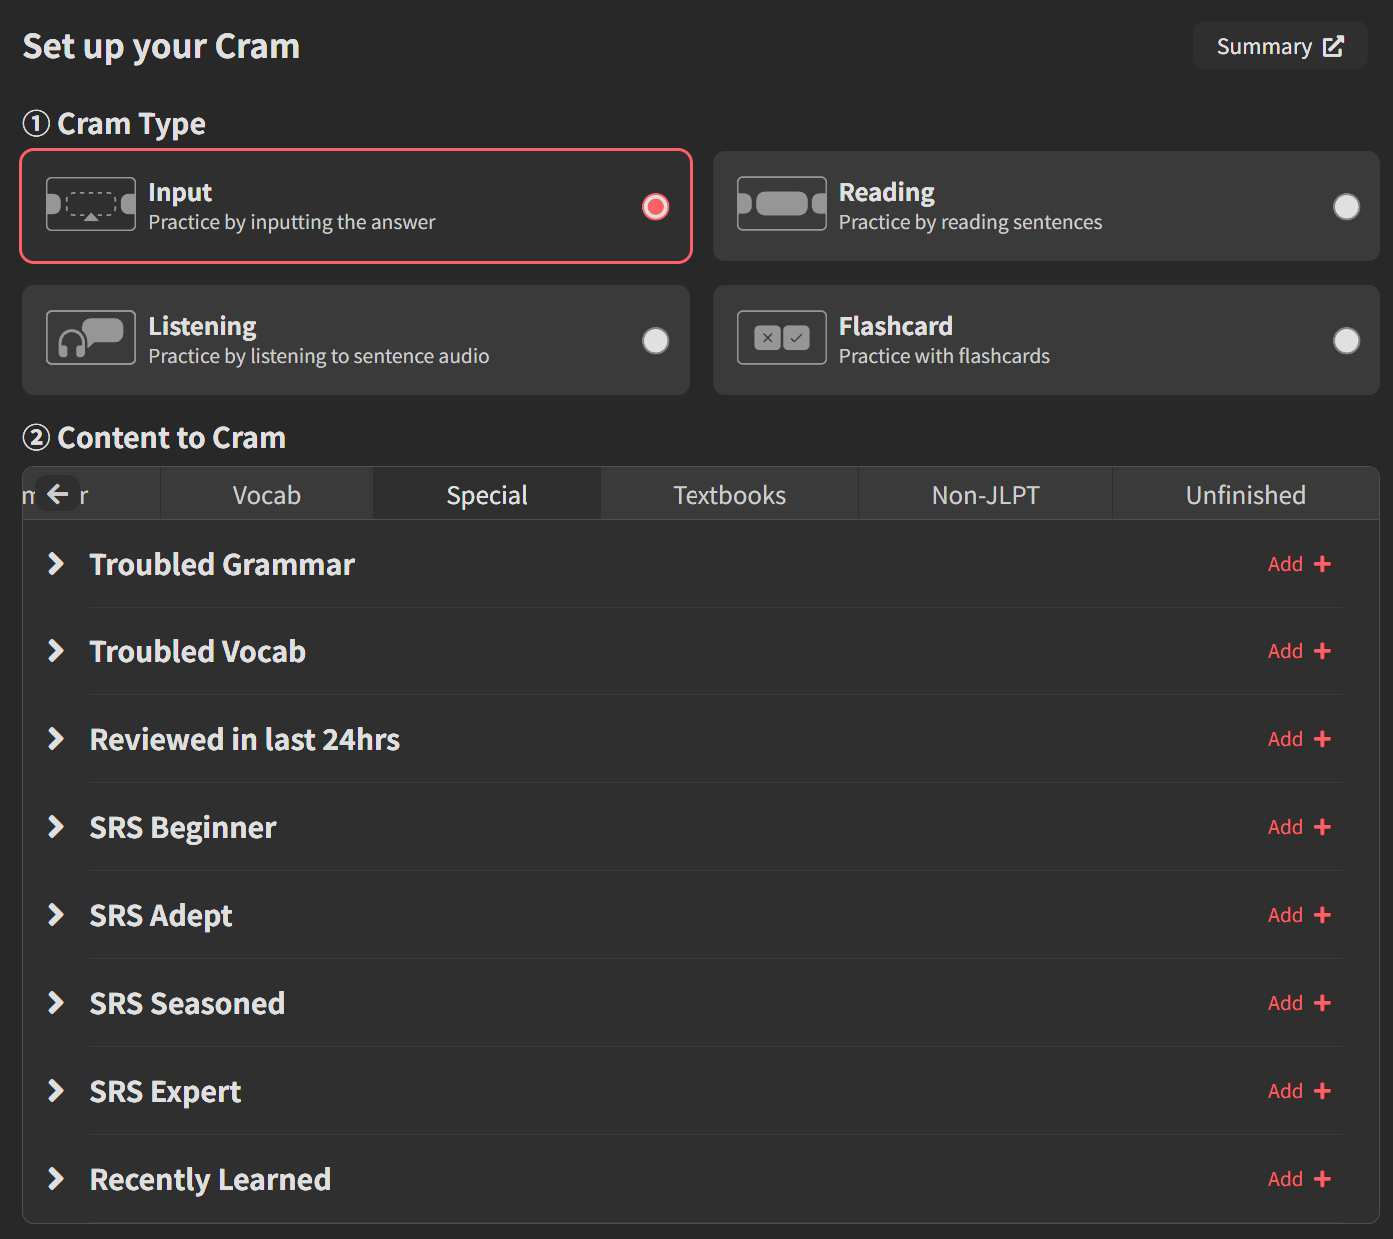Click the Reading cram type icon
The width and height of the screenshot is (1393, 1239).
pos(781,204)
